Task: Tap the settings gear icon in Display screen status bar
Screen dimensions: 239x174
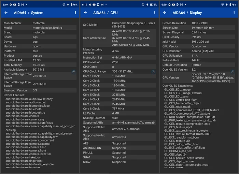Action: 169,4
